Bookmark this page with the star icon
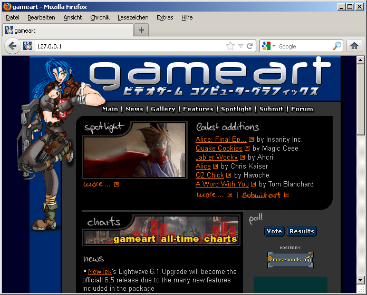Image resolution: width=367 pixels, height=295 pixels. tap(230, 46)
